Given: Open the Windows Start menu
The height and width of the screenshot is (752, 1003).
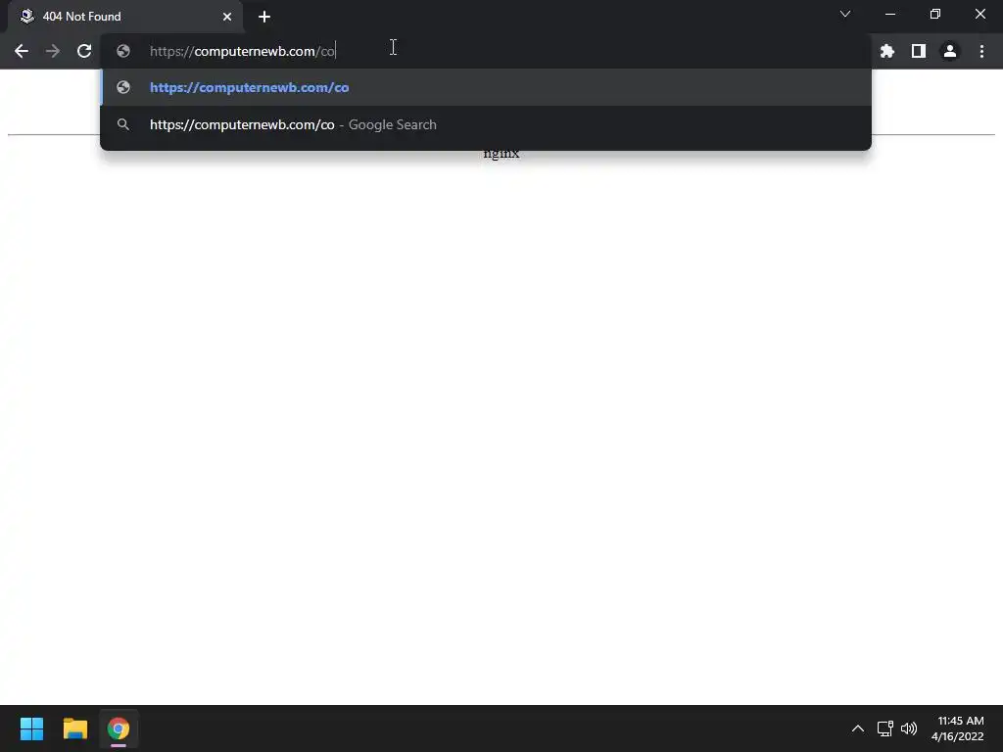Looking at the screenshot, I should click(31, 728).
